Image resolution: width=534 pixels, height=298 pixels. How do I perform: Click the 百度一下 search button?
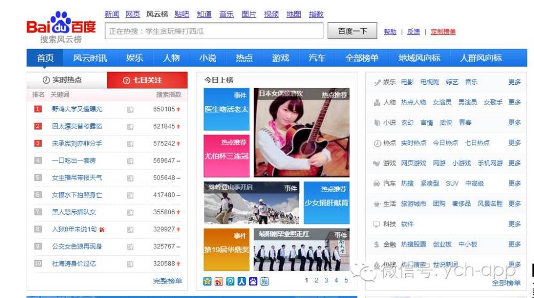coord(352,31)
